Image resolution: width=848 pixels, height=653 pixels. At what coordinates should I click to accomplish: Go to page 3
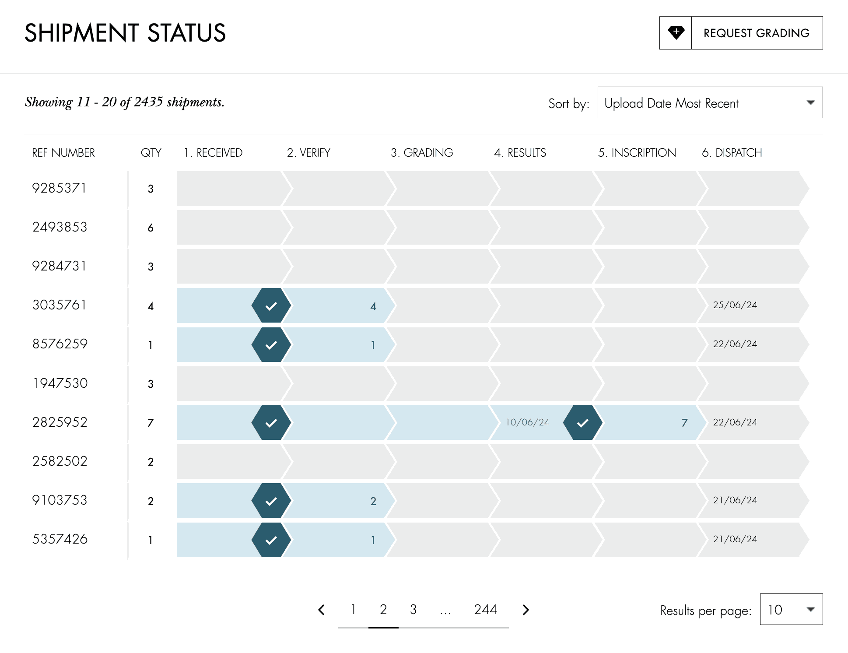(413, 609)
